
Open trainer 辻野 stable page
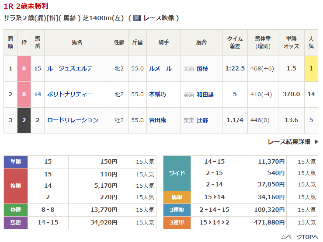[202, 120]
